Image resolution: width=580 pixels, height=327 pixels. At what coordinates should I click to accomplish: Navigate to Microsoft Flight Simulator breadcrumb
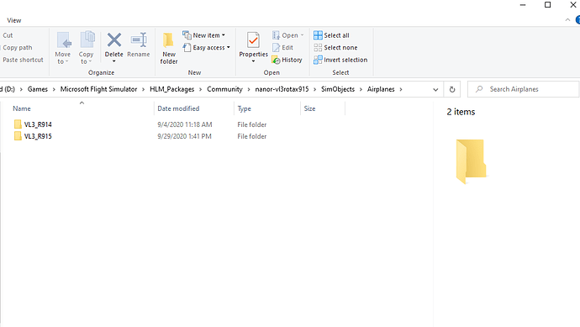[x=98, y=89]
